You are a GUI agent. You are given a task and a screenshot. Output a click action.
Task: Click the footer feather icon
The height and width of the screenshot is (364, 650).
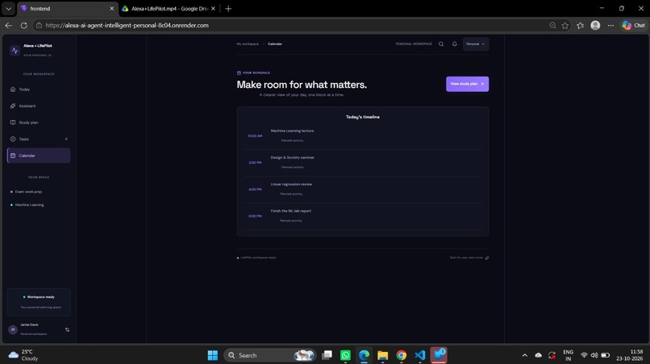point(487,258)
